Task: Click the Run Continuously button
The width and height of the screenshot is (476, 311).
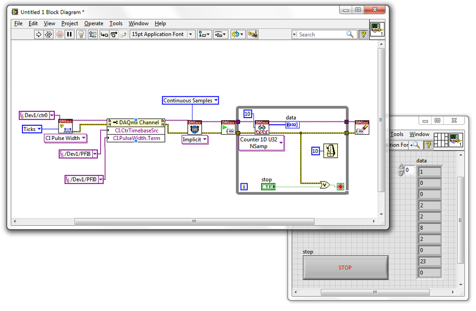Action: pyautogui.click(x=48, y=35)
